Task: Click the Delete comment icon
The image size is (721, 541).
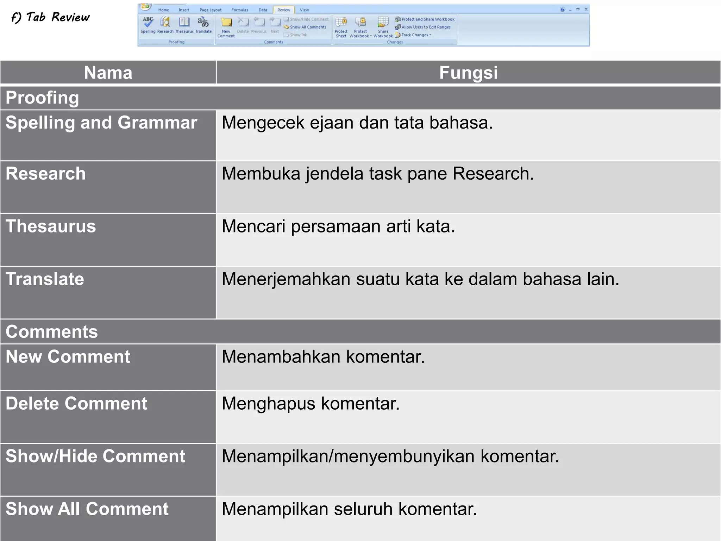Action: 243,23
